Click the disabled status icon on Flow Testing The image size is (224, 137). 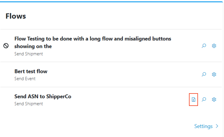[x=6, y=46]
